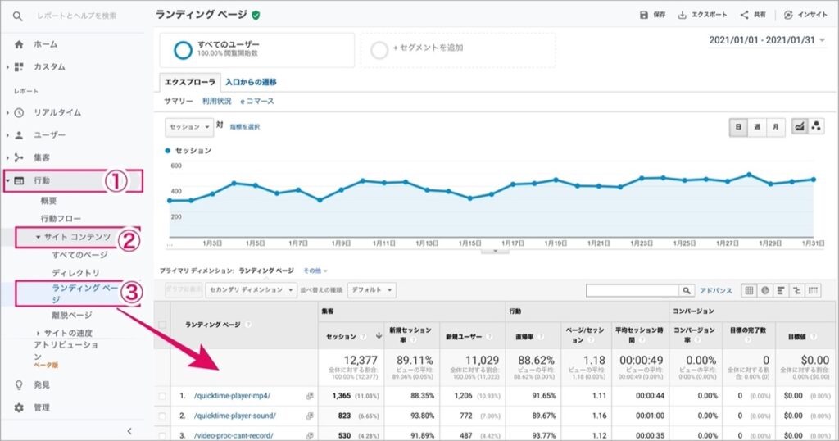
Task: Open 離脱ページ in sidebar
Action: [x=72, y=316]
